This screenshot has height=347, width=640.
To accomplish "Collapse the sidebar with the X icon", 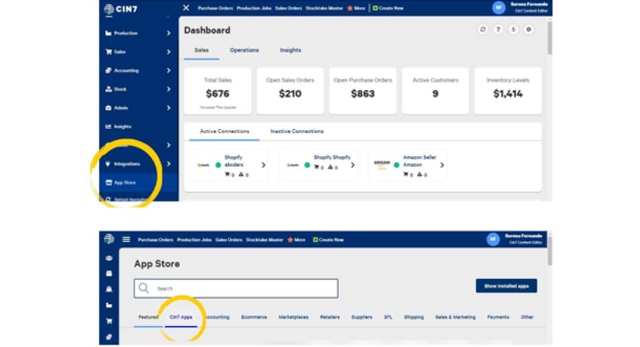I will tap(186, 8).
